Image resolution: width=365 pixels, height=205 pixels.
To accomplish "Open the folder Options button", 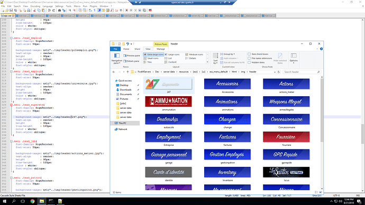I will [294, 58].
